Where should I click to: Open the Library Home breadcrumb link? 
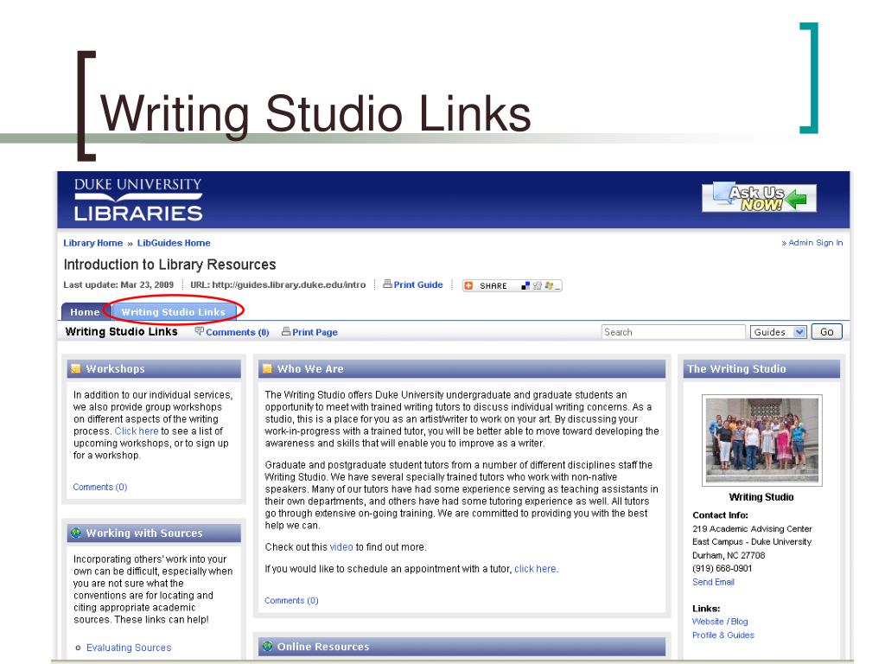click(x=92, y=243)
